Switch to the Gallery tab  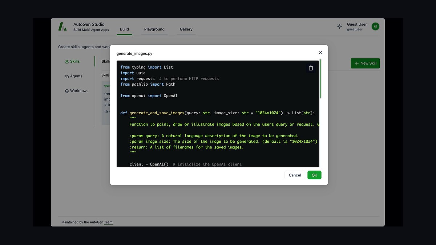point(186,29)
